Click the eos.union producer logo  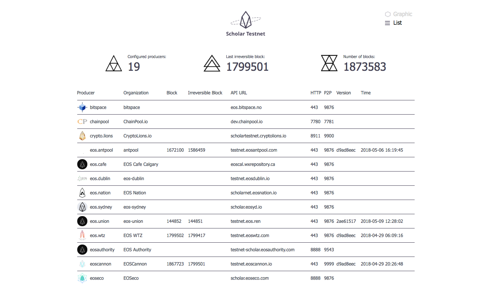(82, 221)
